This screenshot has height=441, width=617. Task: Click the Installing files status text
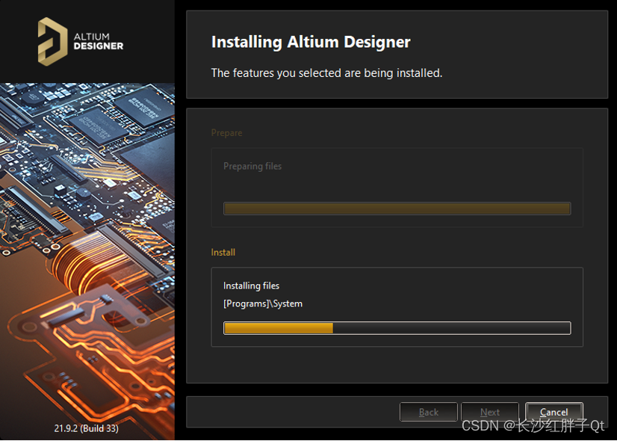pos(251,286)
